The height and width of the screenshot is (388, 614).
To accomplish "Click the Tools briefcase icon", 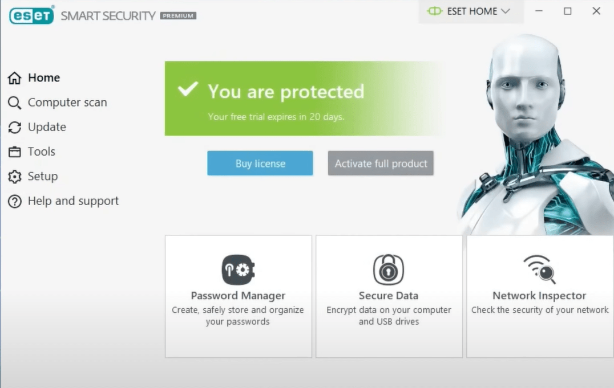I will click(x=14, y=152).
